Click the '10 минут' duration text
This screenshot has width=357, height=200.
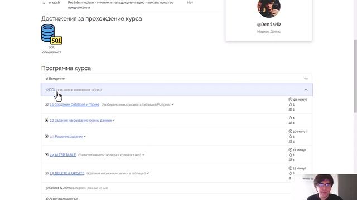300,131
